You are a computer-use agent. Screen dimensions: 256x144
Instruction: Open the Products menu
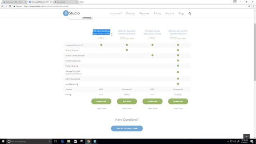point(131,13)
